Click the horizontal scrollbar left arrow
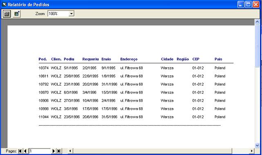The image size is (262, 155). 70,151
